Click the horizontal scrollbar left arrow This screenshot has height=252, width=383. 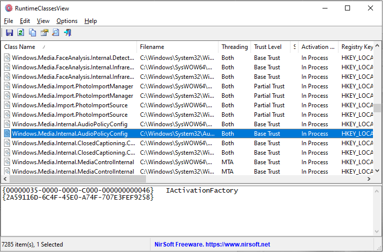point(5,179)
